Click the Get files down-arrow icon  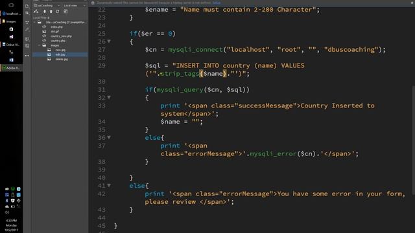(45, 12)
